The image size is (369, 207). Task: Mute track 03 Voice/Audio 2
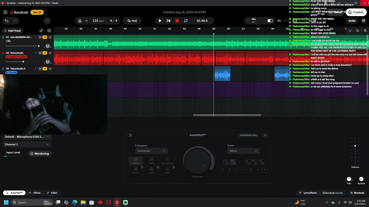point(40,69)
